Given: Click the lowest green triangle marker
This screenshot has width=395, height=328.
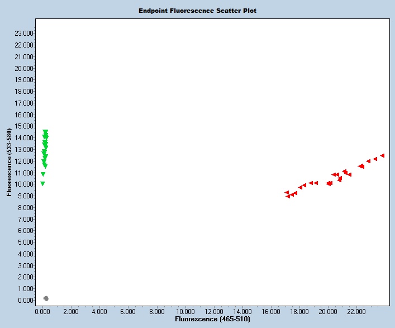Looking at the screenshot, I should tap(42, 183).
